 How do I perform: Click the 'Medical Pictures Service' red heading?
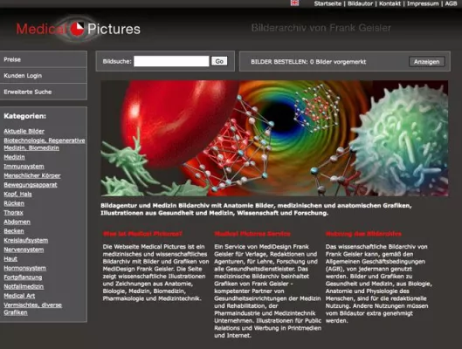click(252, 234)
